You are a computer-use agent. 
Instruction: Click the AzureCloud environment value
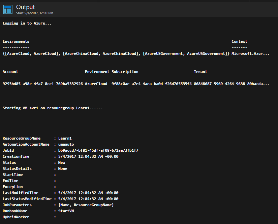point(96,84)
